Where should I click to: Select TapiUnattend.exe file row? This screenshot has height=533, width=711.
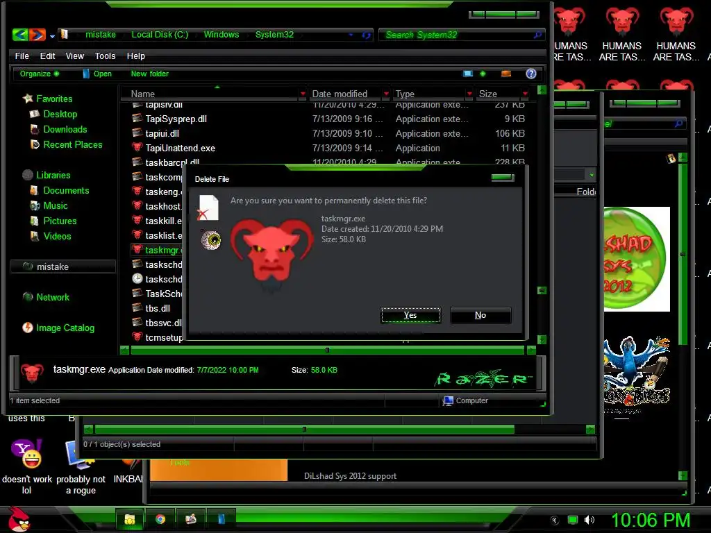click(x=328, y=148)
